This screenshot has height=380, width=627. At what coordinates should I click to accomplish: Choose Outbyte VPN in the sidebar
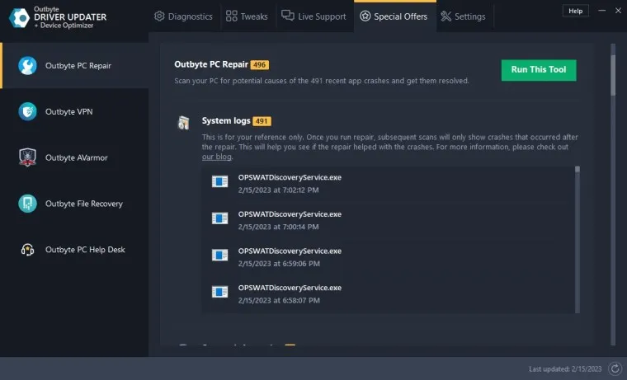coord(75,111)
